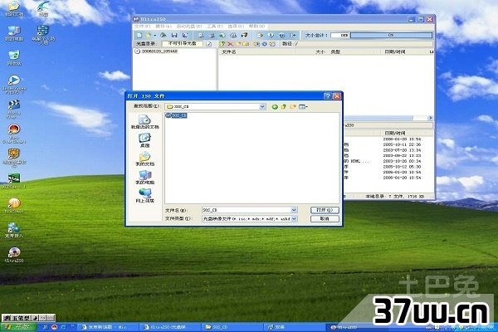The image size is (498, 332).
Task: Click the recycle bin desktop icon
Action: [x=14, y=58]
